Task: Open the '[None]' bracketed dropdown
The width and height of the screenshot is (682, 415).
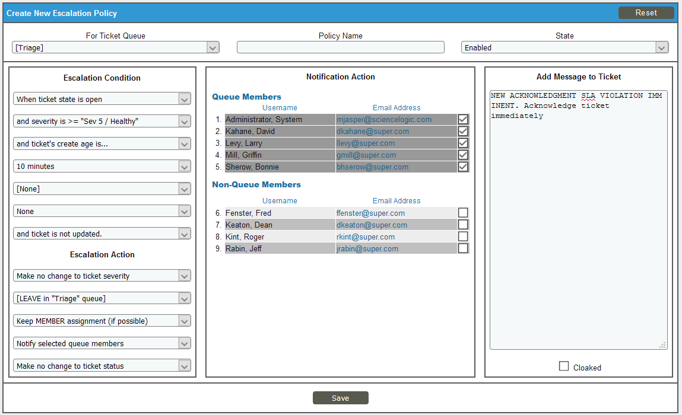Action: (x=102, y=189)
